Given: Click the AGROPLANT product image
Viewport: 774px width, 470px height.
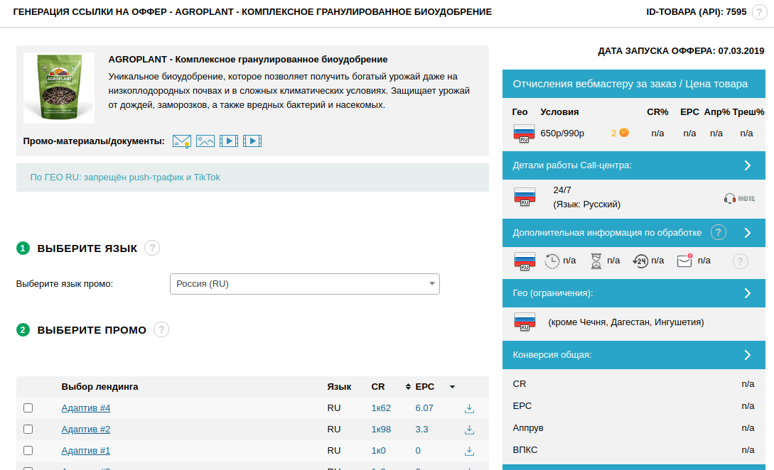Looking at the screenshot, I should click(x=59, y=88).
